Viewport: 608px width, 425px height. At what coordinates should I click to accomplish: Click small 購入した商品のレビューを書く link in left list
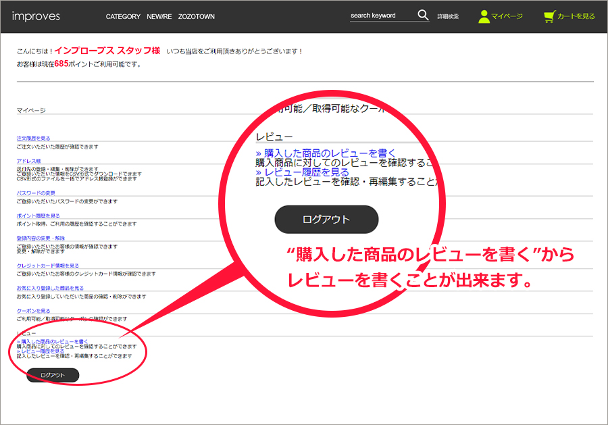pyautogui.click(x=52, y=341)
